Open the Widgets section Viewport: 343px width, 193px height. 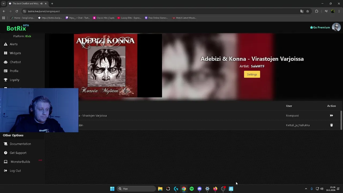tap(15, 53)
